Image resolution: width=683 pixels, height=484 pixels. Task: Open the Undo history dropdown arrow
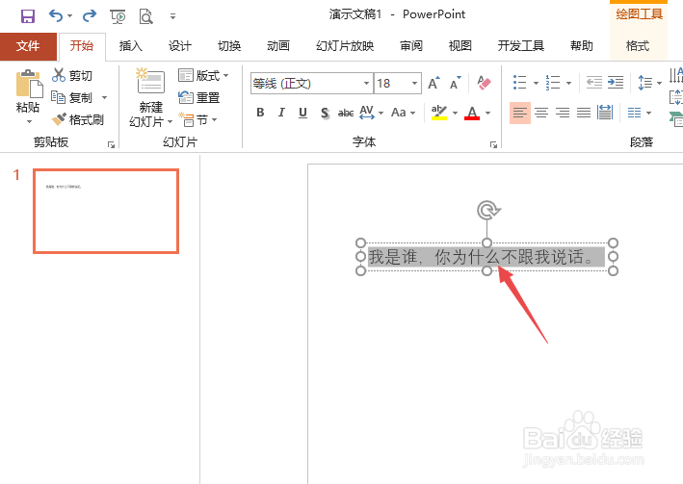coord(69,16)
